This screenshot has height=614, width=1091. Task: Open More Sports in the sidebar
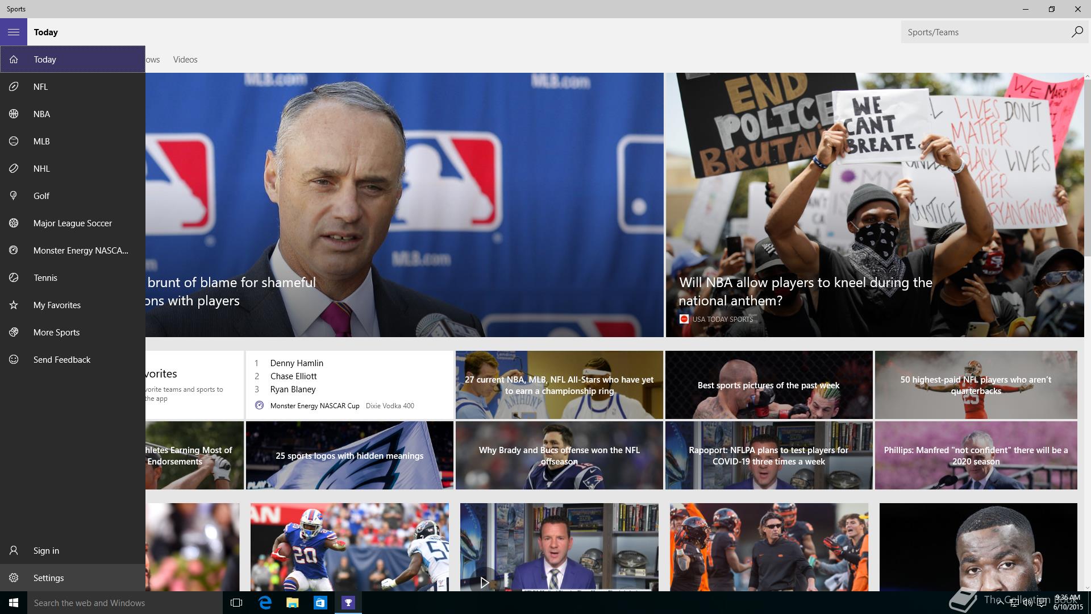(x=73, y=332)
